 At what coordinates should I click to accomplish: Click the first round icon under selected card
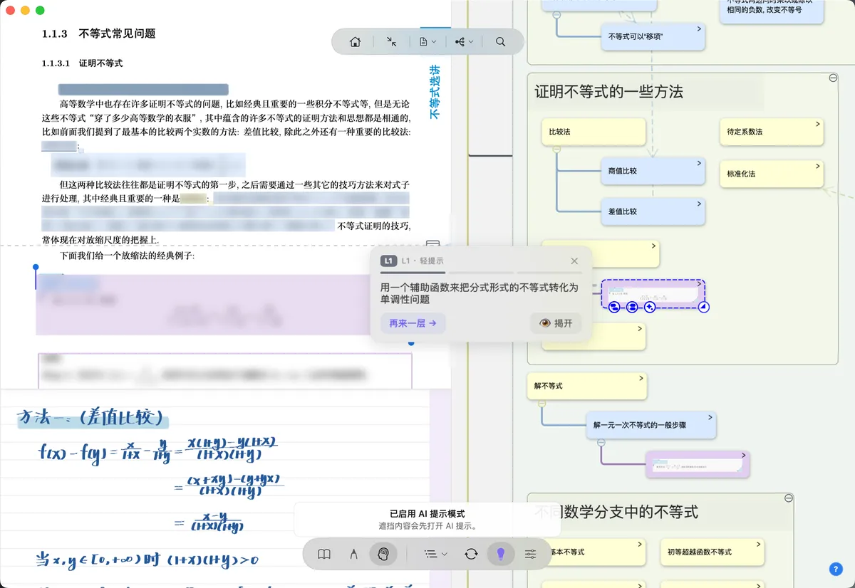614,307
